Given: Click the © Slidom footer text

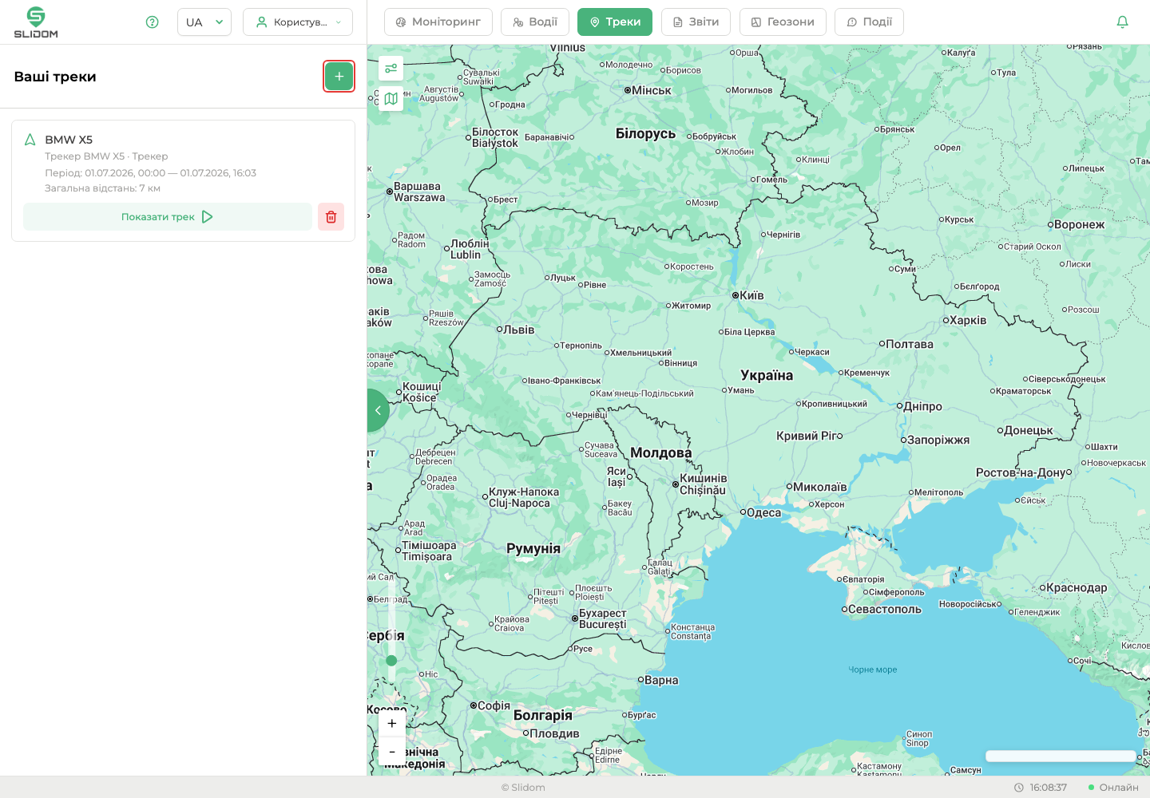Looking at the screenshot, I should point(523,788).
